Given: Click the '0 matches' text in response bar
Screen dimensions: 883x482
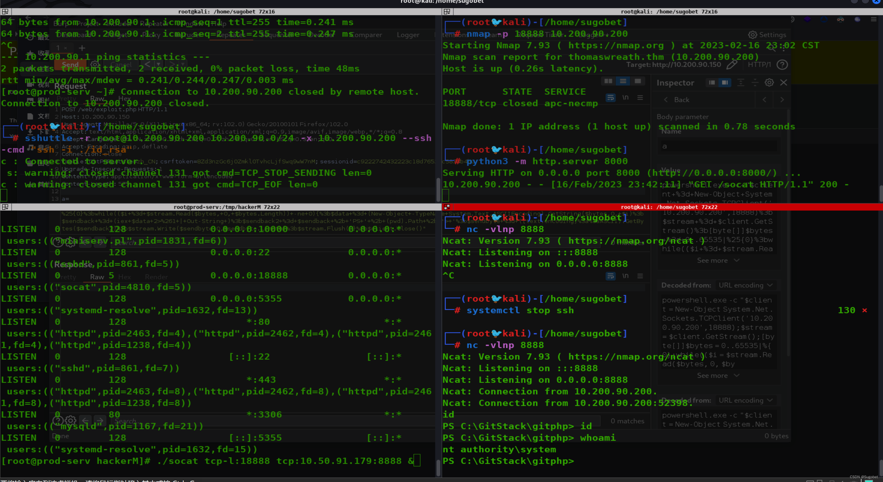Looking at the screenshot, I should tap(627, 421).
